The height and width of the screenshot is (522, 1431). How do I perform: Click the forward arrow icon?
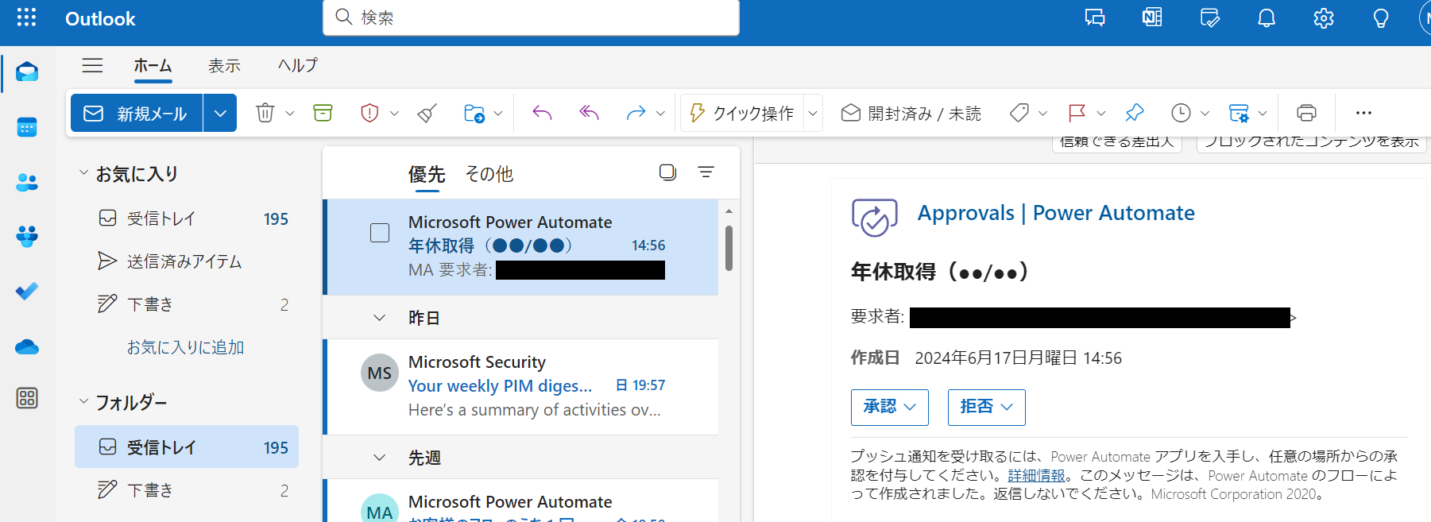tap(636, 113)
